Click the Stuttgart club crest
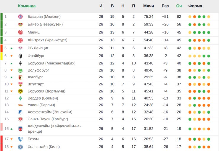This screenshot has height=151, width=219. click(20, 84)
